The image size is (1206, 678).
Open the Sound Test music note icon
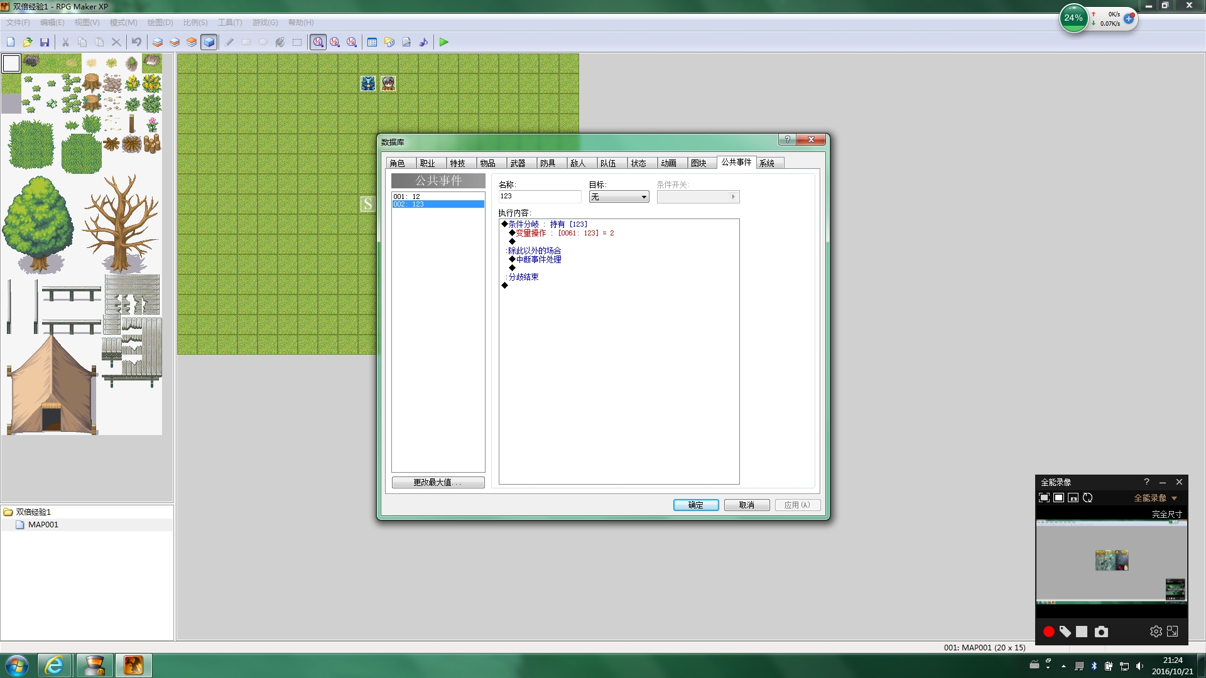point(423,42)
